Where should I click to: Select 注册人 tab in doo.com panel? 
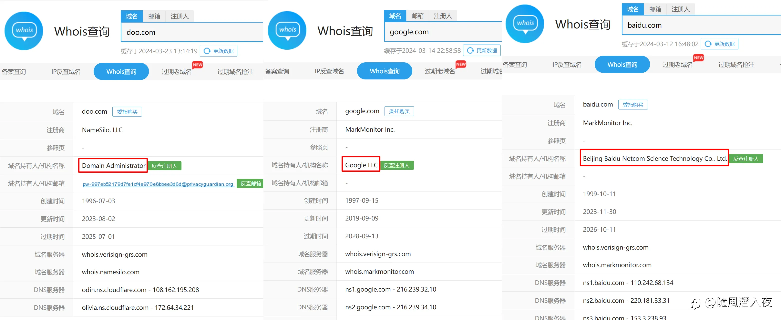[x=180, y=16]
